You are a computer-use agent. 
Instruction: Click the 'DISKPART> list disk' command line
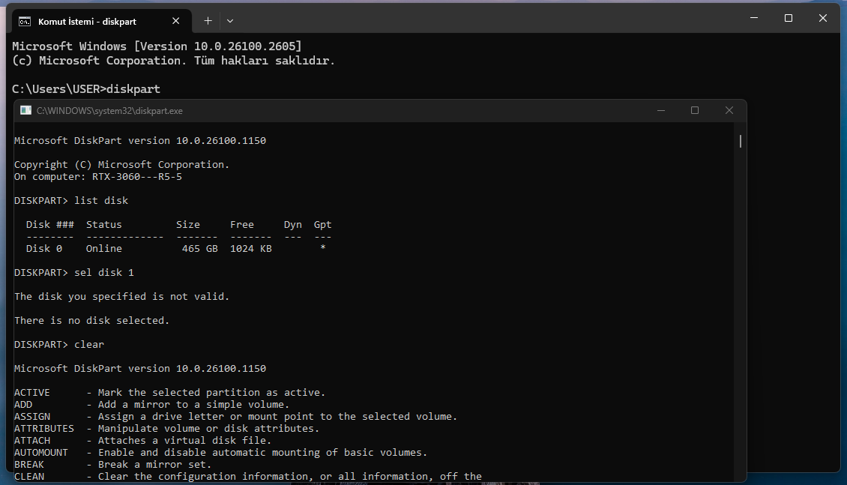(71, 200)
